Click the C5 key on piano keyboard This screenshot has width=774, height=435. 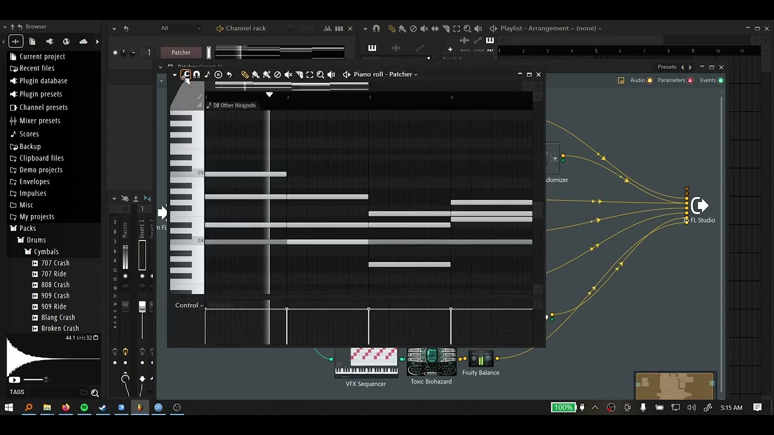coord(187,173)
